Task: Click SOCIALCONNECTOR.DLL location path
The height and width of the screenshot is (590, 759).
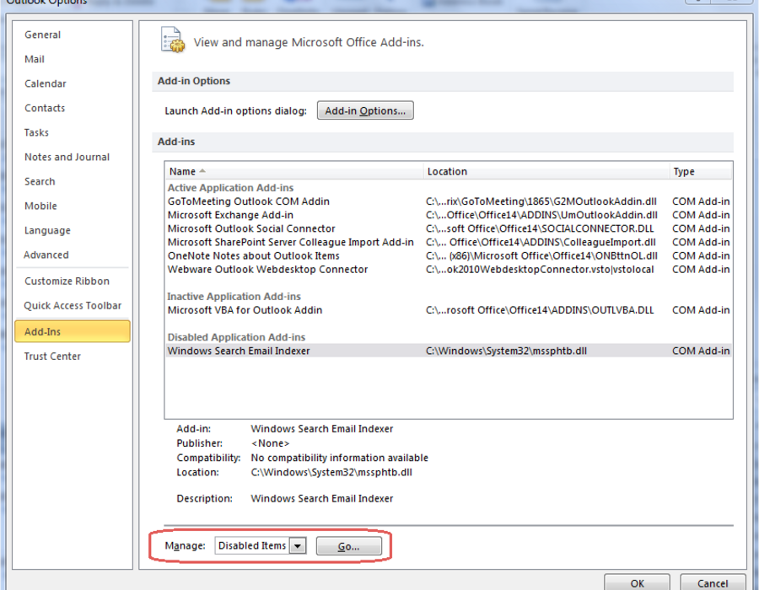Action: [540, 228]
